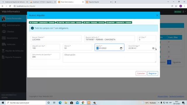The height and width of the screenshot is (105, 187).
Task: Click the Registrar button
Action: click(153, 73)
